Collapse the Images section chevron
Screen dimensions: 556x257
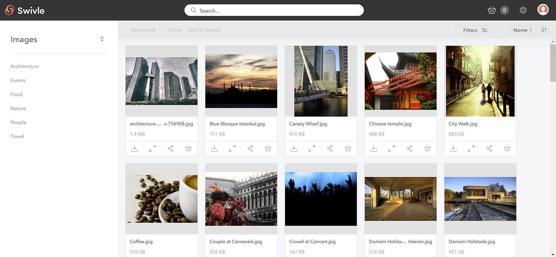pyautogui.click(x=102, y=38)
